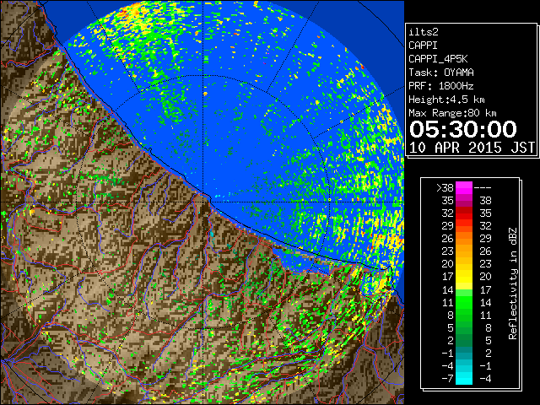Click the radar center point on the coastline
The height and width of the screenshot is (405, 540).
203,202
